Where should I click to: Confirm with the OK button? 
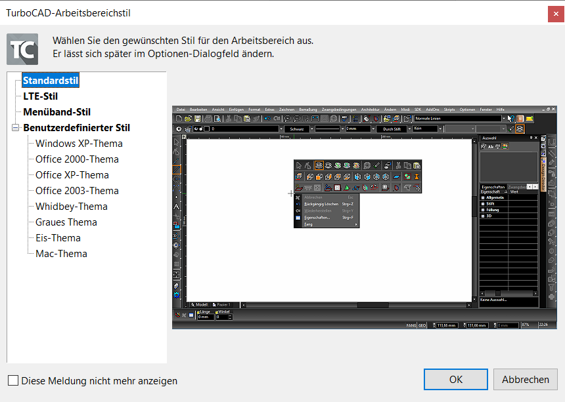456,379
